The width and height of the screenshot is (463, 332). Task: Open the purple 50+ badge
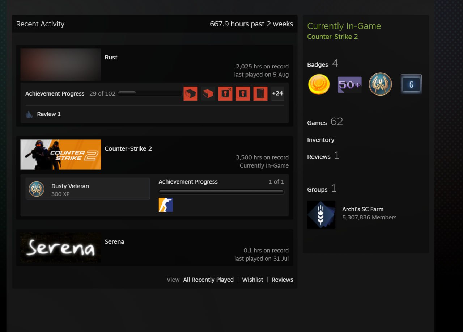click(349, 84)
